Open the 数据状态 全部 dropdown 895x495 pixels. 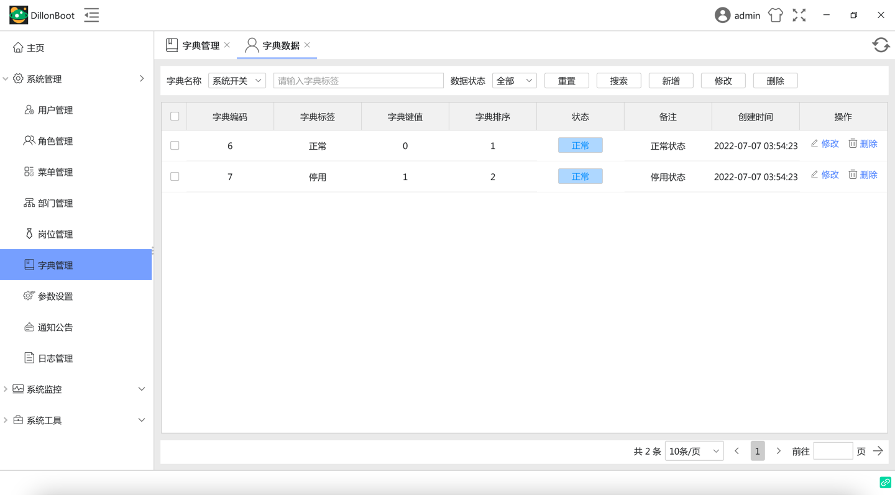tap(514, 81)
